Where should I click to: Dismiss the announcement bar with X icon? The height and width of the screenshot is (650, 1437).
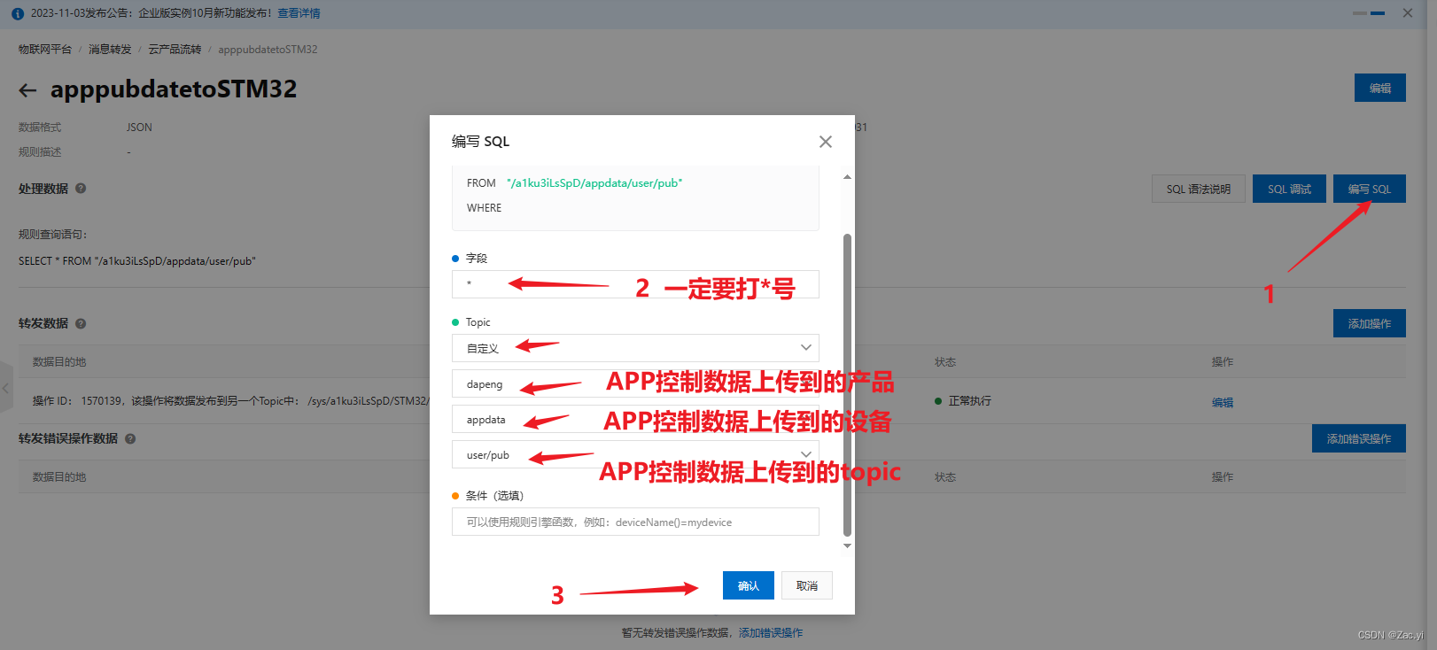1408,13
